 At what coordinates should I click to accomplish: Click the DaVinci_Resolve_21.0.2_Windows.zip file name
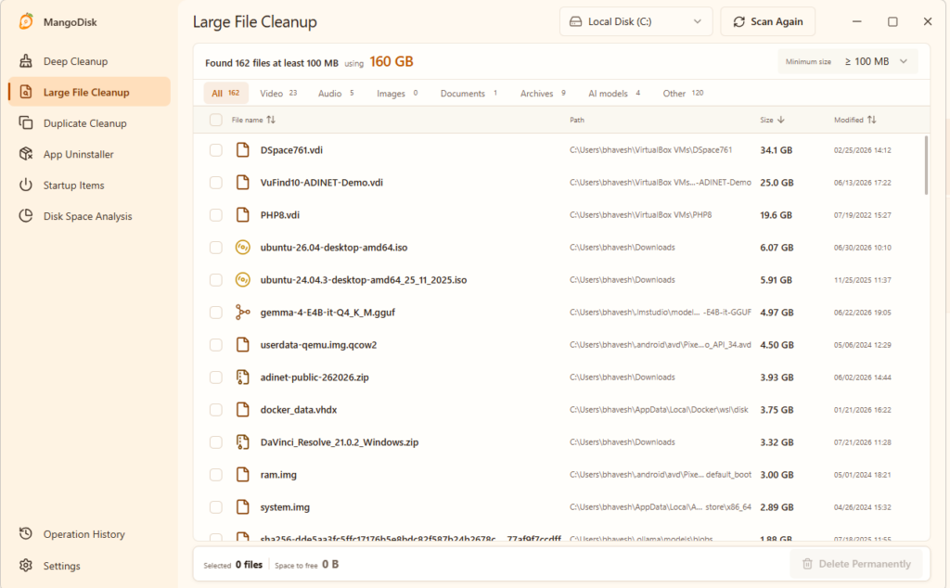tap(340, 441)
